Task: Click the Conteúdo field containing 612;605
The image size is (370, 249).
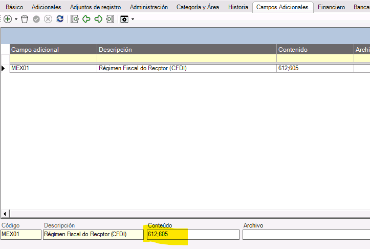Action: (192, 235)
